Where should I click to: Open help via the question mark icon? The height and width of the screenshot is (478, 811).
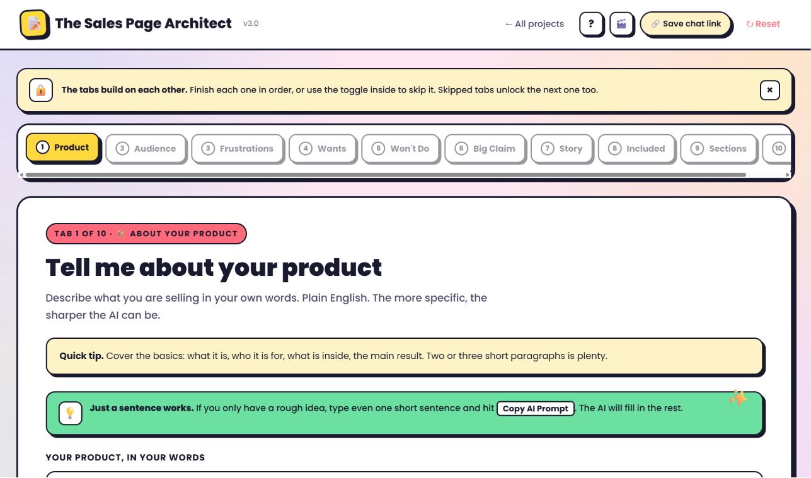(591, 24)
